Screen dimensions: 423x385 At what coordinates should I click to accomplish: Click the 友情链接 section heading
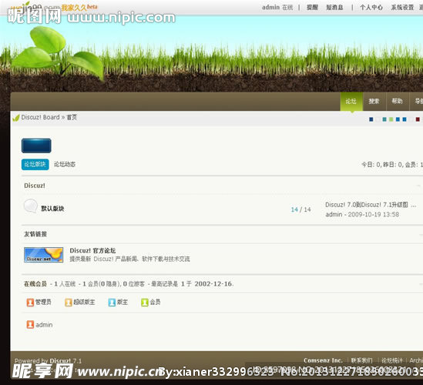tap(35, 234)
